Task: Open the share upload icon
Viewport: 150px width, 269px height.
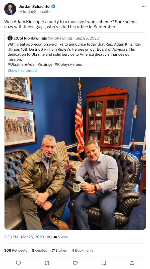Action: (132, 263)
